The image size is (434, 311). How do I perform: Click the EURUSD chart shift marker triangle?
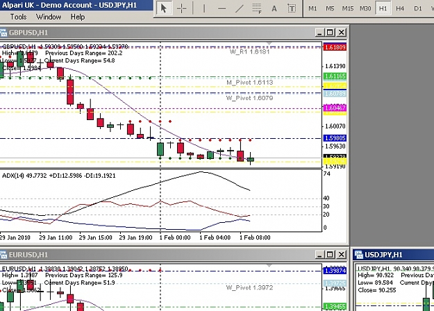(269, 266)
